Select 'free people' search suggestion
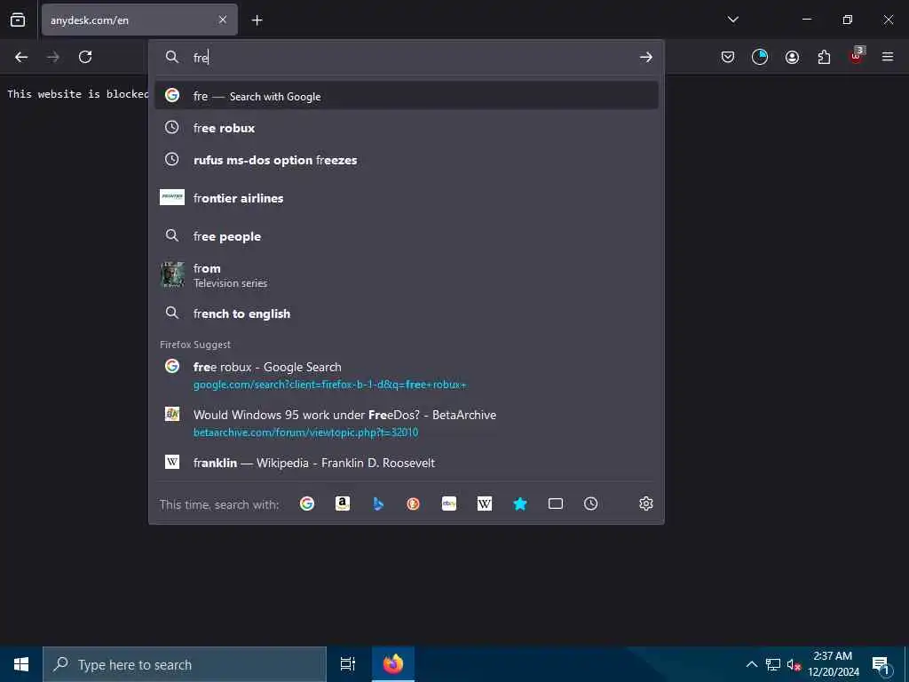The height and width of the screenshot is (682, 909). tap(406, 236)
